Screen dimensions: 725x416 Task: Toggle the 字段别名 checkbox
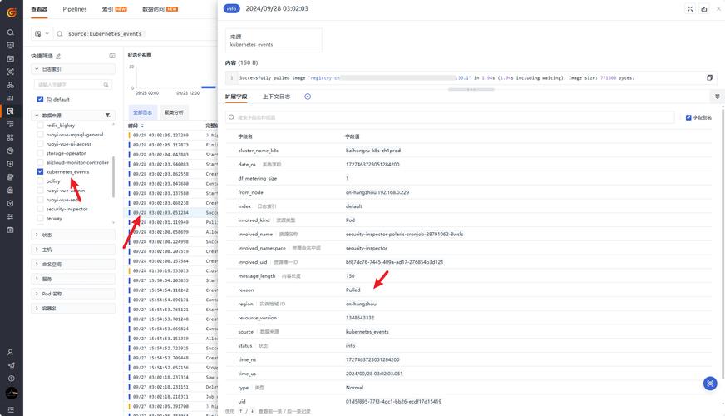pos(688,117)
